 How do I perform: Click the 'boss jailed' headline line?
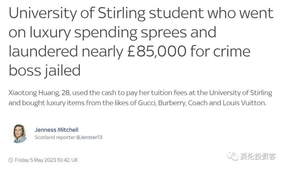[x=45, y=71]
